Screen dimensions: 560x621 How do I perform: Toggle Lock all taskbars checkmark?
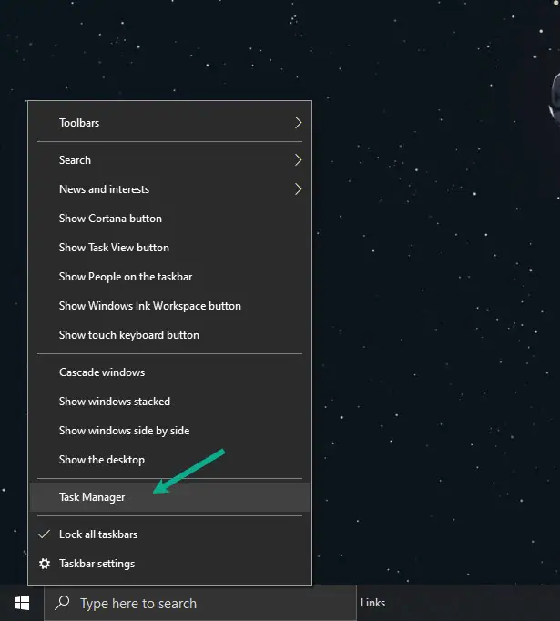tap(45, 534)
